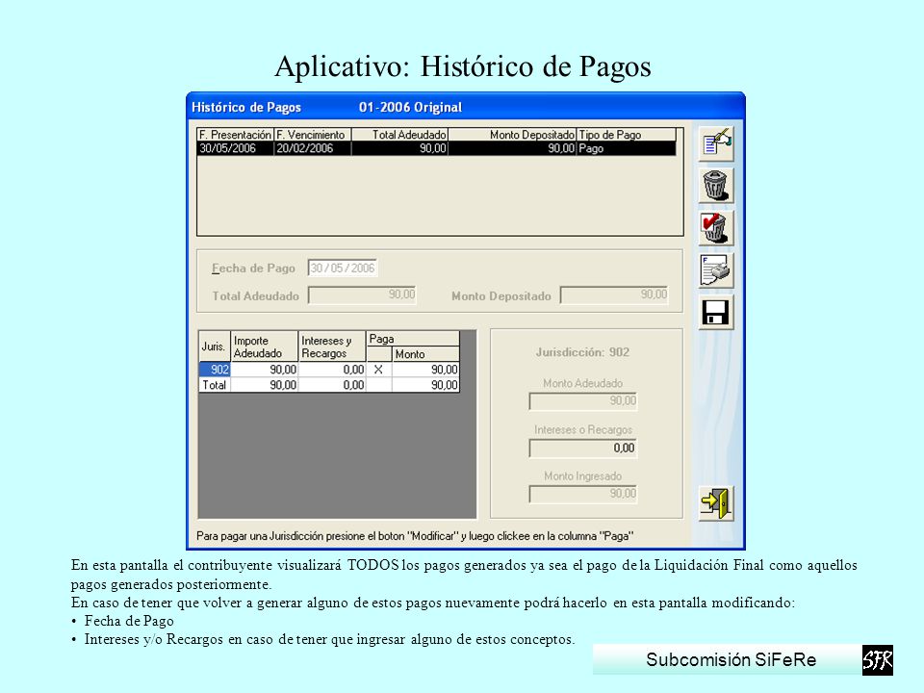Click the SFR logo in the slide footer
Viewport: 924px width, 693px height.
[x=878, y=660]
